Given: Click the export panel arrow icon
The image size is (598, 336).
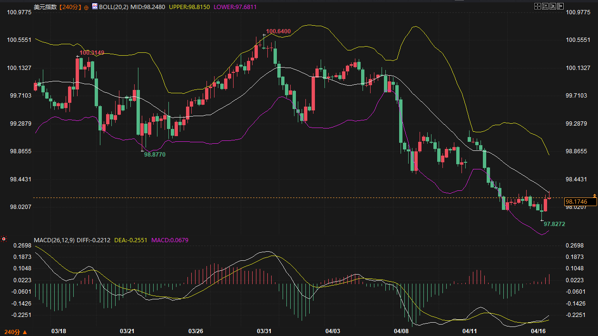Looking at the screenshot, I should click(560, 6).
